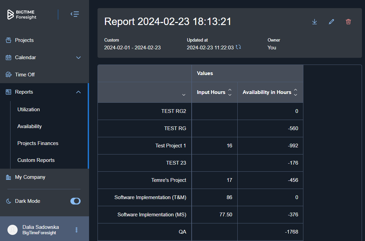Toggle the Dark Mode switch
Screen dimensions: 365x241
click(76, 201)
